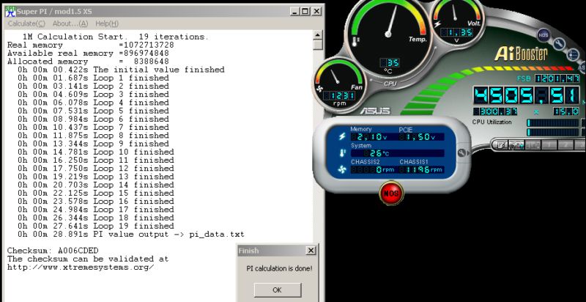Click the lower CPU Utilization bar
Screen dimensions: 586x302
tap(554, 132)
